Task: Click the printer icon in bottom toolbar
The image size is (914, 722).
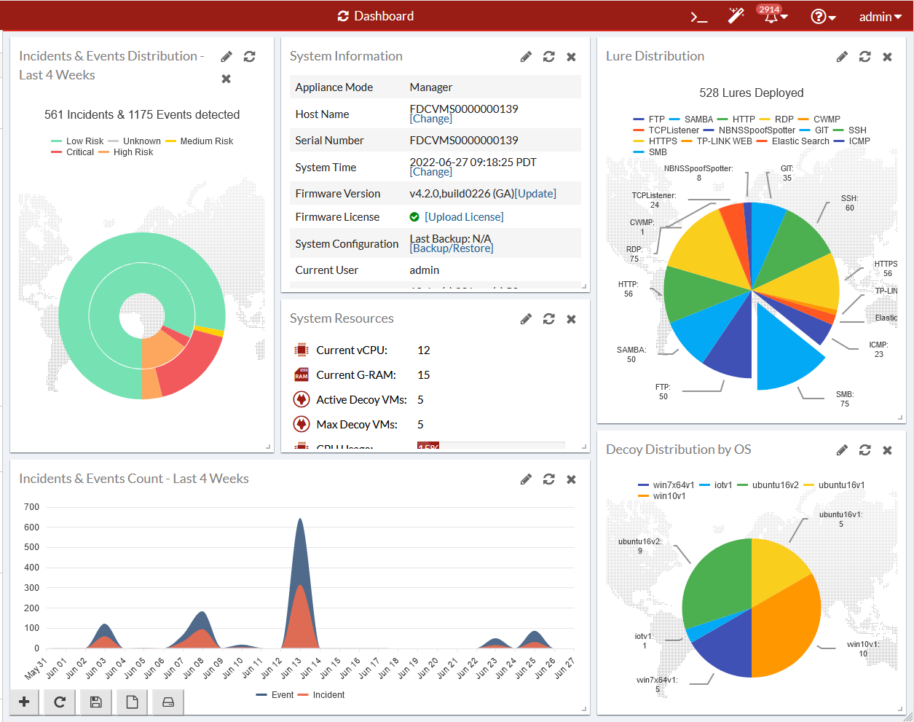Action: click(x=167, y=702)
